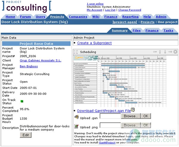
Task: Click the Upload .png image icon
Action: coord(76,126)
